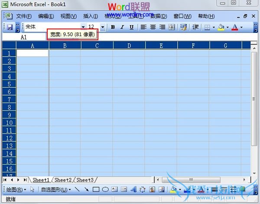Open the 视图(V) menu
The height and width of the screenshot is (204, 260).
point(68,16)
